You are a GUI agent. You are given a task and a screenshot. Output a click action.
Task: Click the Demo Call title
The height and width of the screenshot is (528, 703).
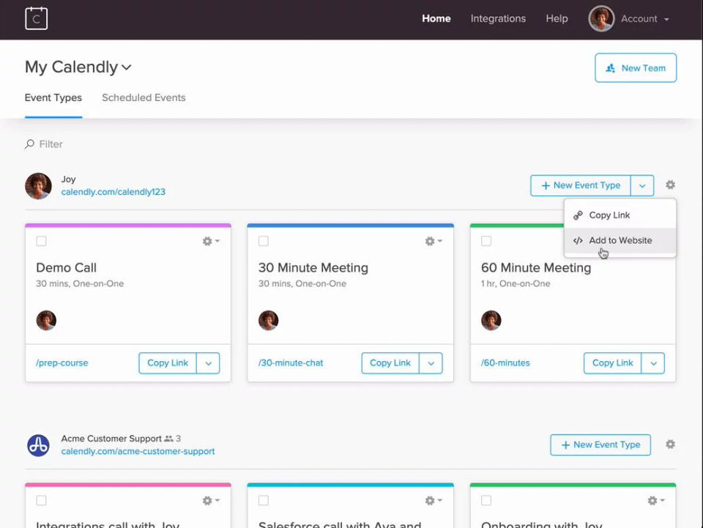[x=66, y=267]
